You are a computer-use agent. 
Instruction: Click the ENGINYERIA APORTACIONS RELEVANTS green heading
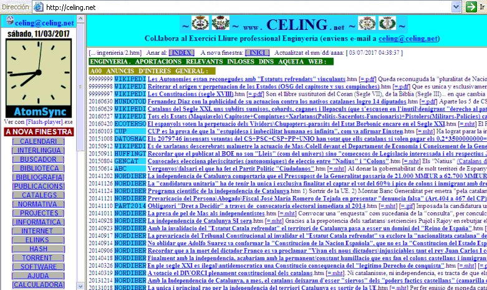[211, 62]
